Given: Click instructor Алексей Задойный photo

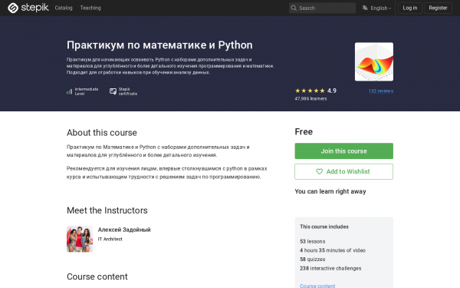Looking at the screenshot, I should 80,239.
